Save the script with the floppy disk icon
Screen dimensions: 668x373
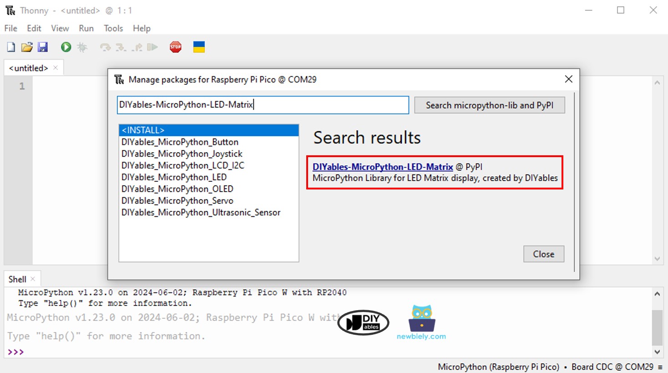click(x=43, y=47)
